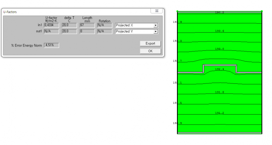Click the 193.6 isotherm label
This screenshot has height=145, width=272.
(219, 31)
